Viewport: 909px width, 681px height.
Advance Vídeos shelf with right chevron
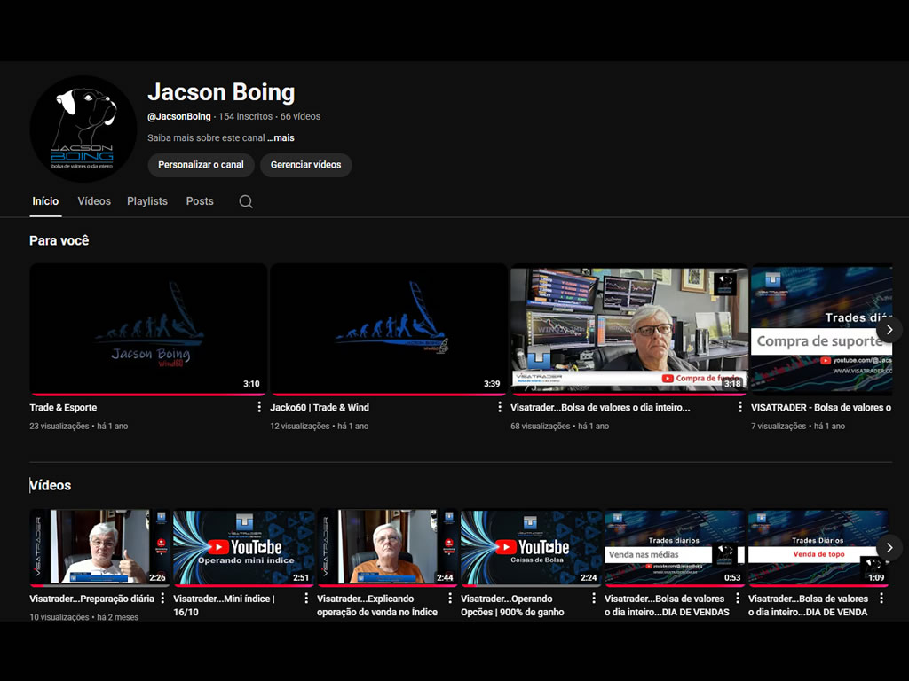(889, 547)
